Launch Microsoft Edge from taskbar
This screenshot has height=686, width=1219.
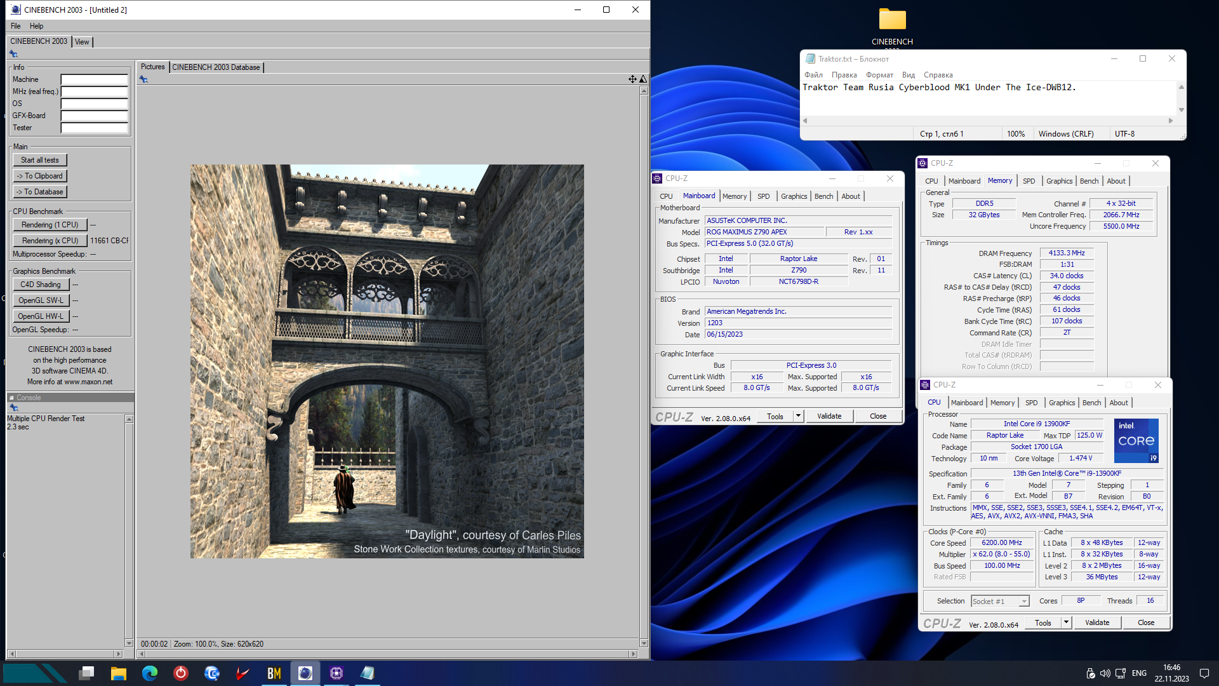(x=149, y=673)
